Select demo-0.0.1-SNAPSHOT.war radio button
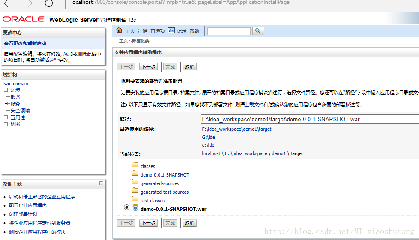The width and height of the screenshot is (419, 240). tap(127, 207)
